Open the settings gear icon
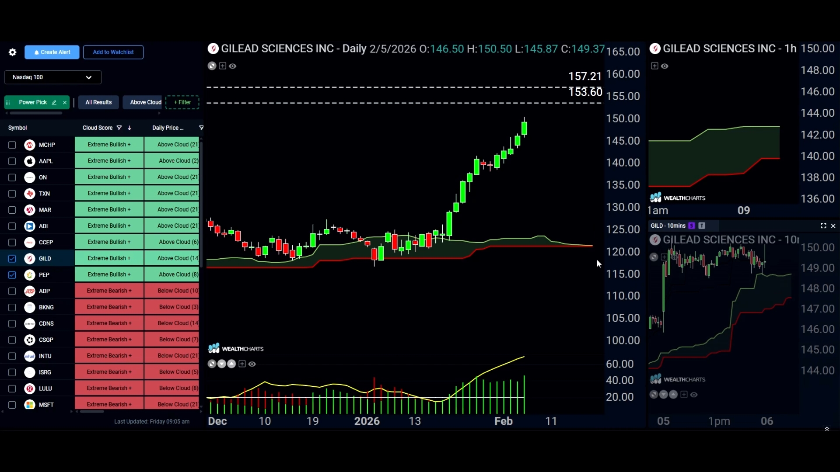The height and width of the screenshot is (472, 840). (x=12, y=52)
